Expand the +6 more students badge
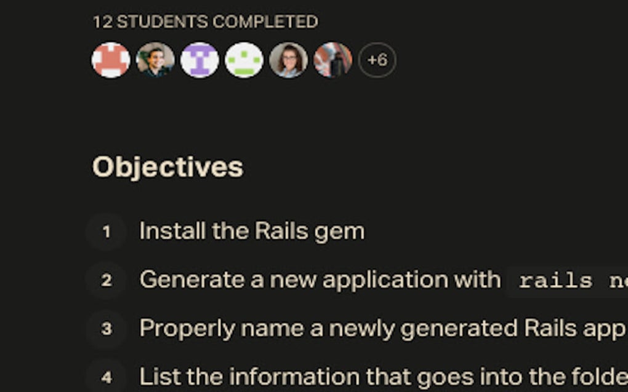The width and height of the screenshot is (628, 392). (377, 60)
